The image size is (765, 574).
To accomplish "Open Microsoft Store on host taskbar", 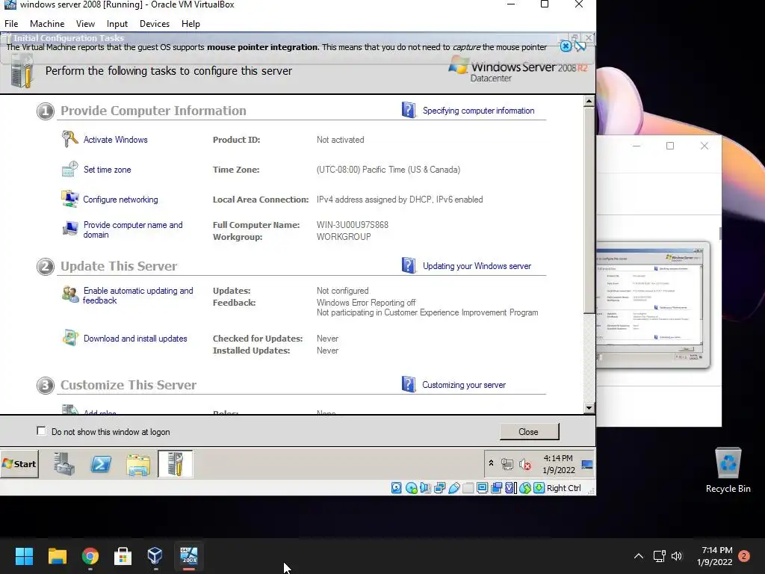I will (x=123, y=556).
